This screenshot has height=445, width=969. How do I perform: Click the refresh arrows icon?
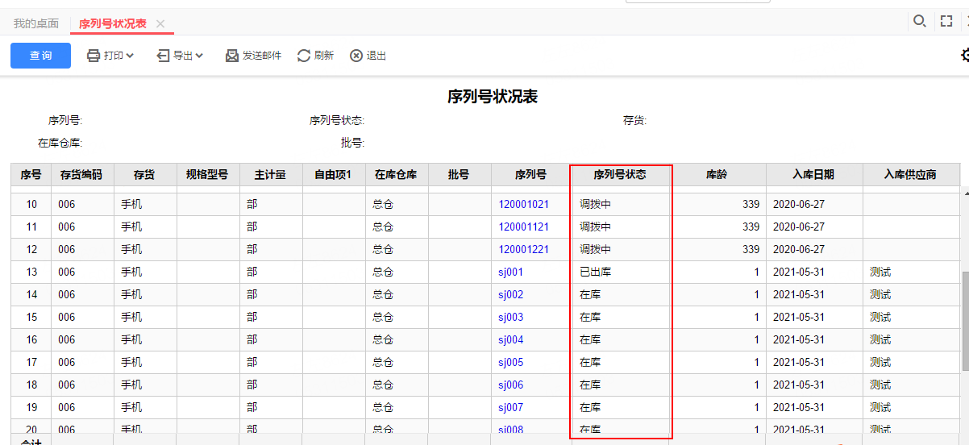point(304,56)
